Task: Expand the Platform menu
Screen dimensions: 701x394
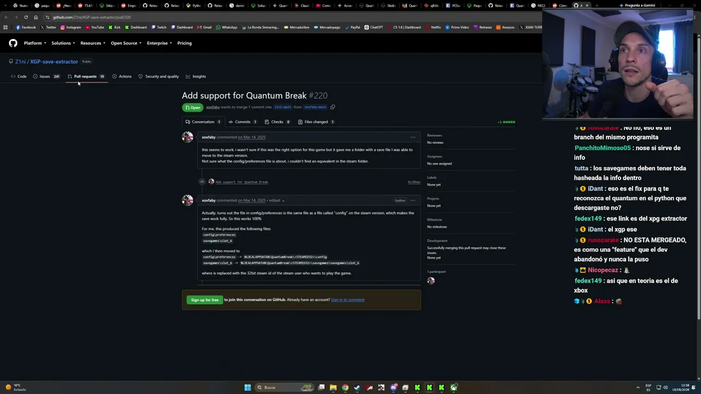Action: coord(34,43)
